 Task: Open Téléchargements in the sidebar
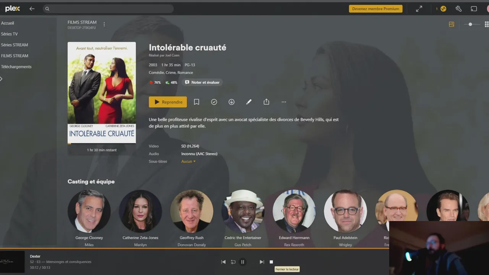tap(16, 66)
